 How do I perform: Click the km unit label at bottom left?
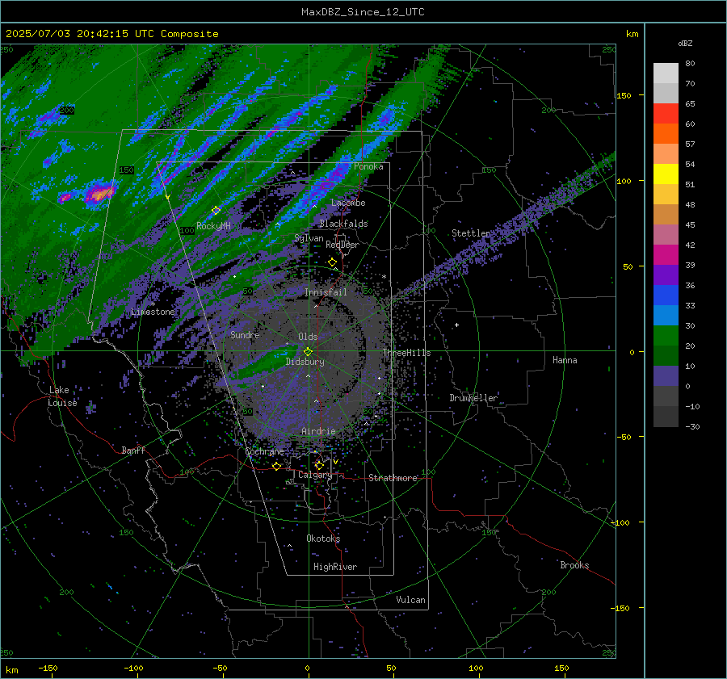(x=12, y=670)
